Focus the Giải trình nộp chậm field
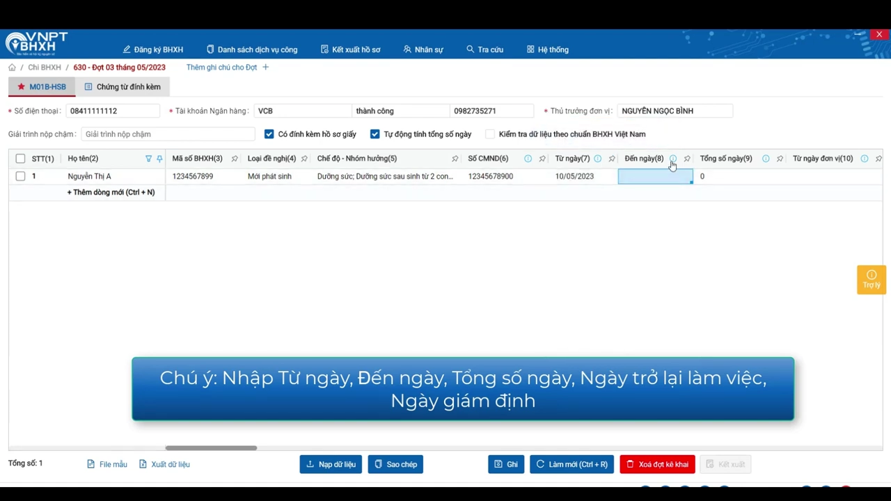 tap(168, 134)
